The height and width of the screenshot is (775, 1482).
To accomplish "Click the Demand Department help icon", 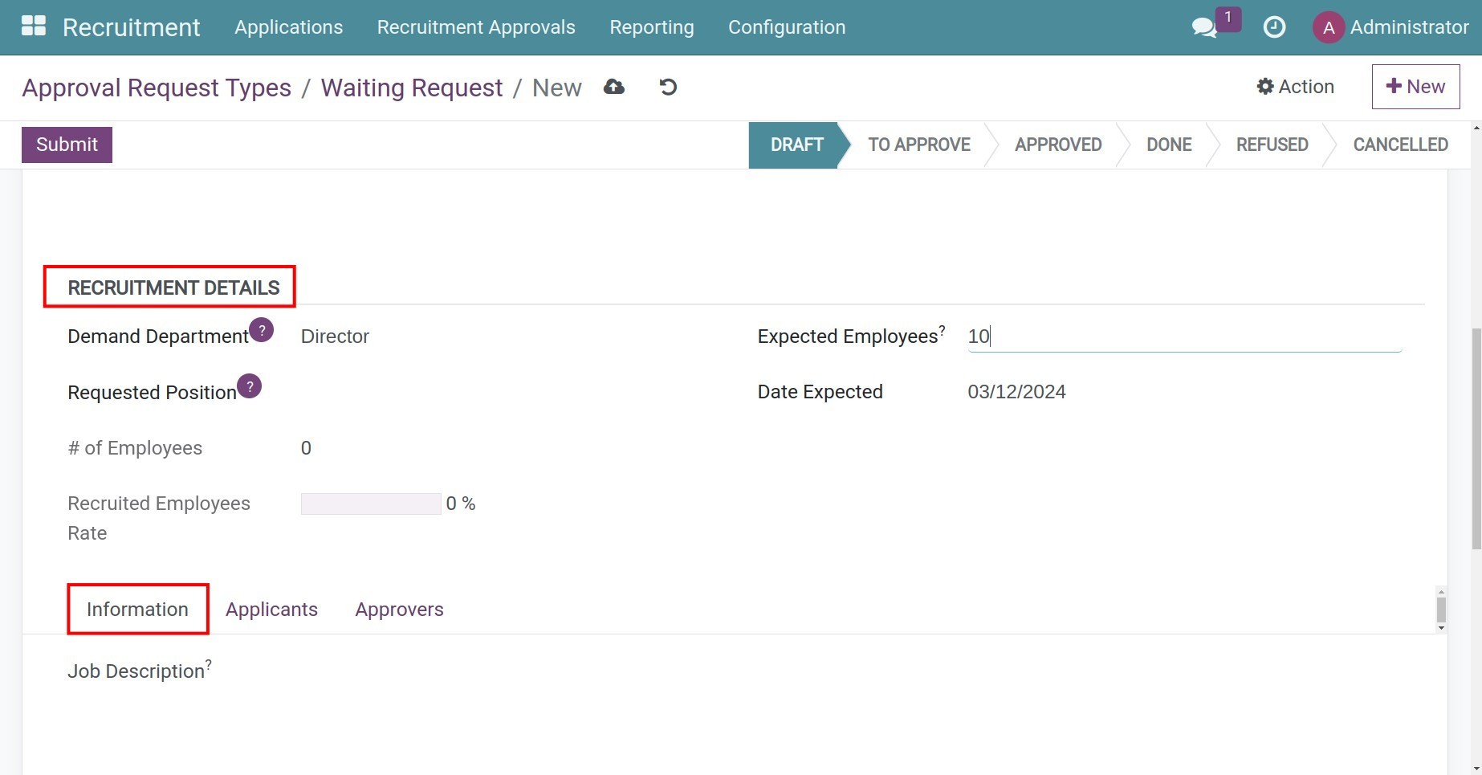I will (x=260, y=329).
